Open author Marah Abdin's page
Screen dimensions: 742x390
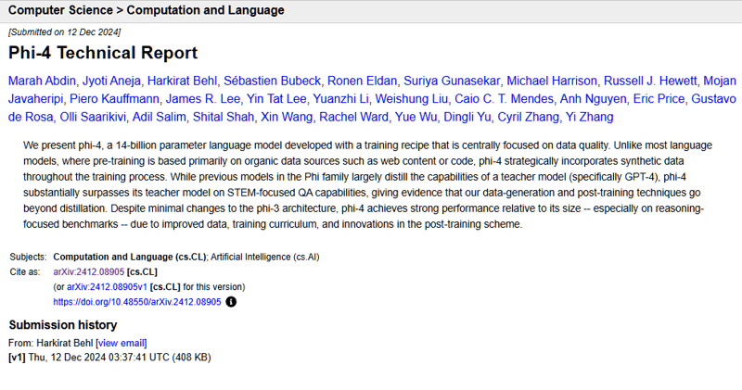(x=42, y=81)
